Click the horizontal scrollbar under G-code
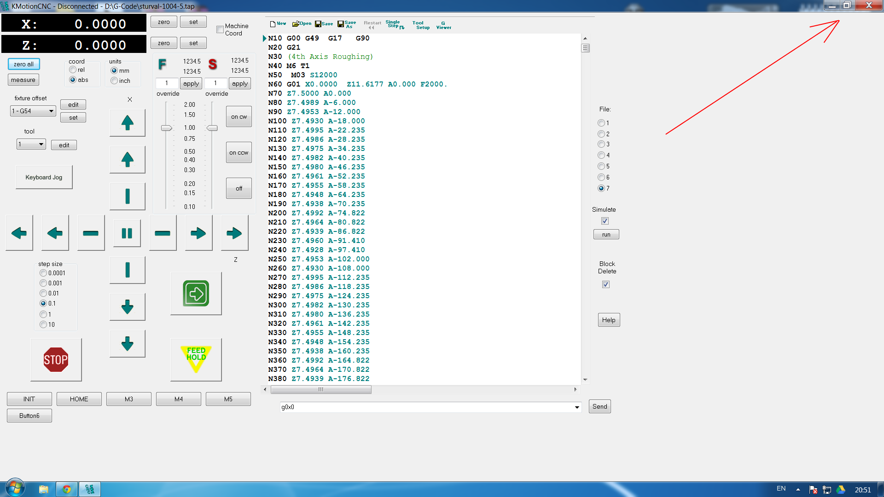 click(x=321, y=390)
